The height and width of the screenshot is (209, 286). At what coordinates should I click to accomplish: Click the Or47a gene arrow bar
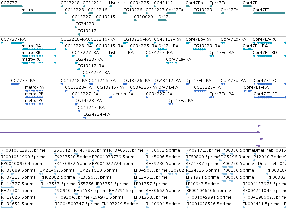163,20
